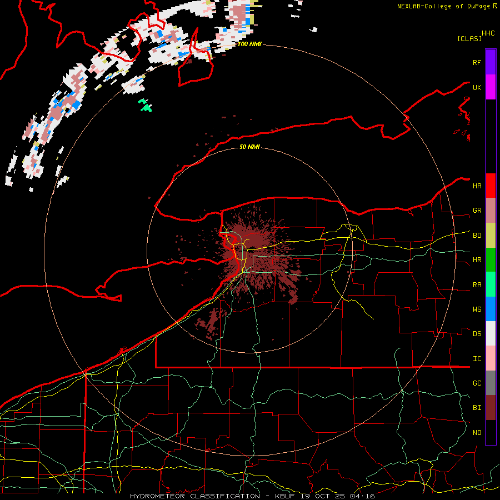Click the DS legend label
The width and height of the screenshot is (500, 500).
coord(477,334)
